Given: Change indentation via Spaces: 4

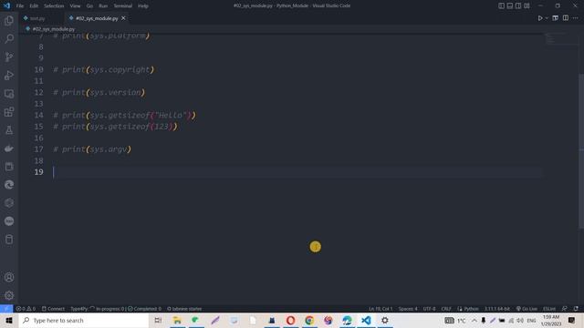Looking at the screenshot, I should pos(408,309).
